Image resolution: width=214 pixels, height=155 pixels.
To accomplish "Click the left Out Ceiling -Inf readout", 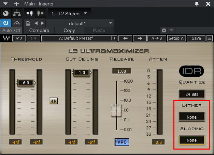I will point(71,142).
